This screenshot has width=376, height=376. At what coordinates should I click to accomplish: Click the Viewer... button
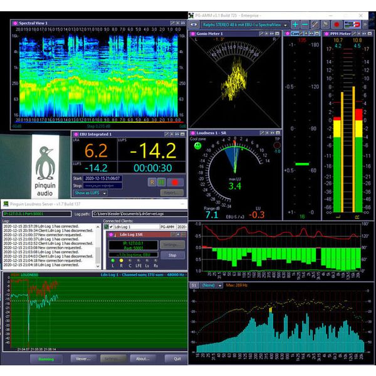[x=83, y=359]
